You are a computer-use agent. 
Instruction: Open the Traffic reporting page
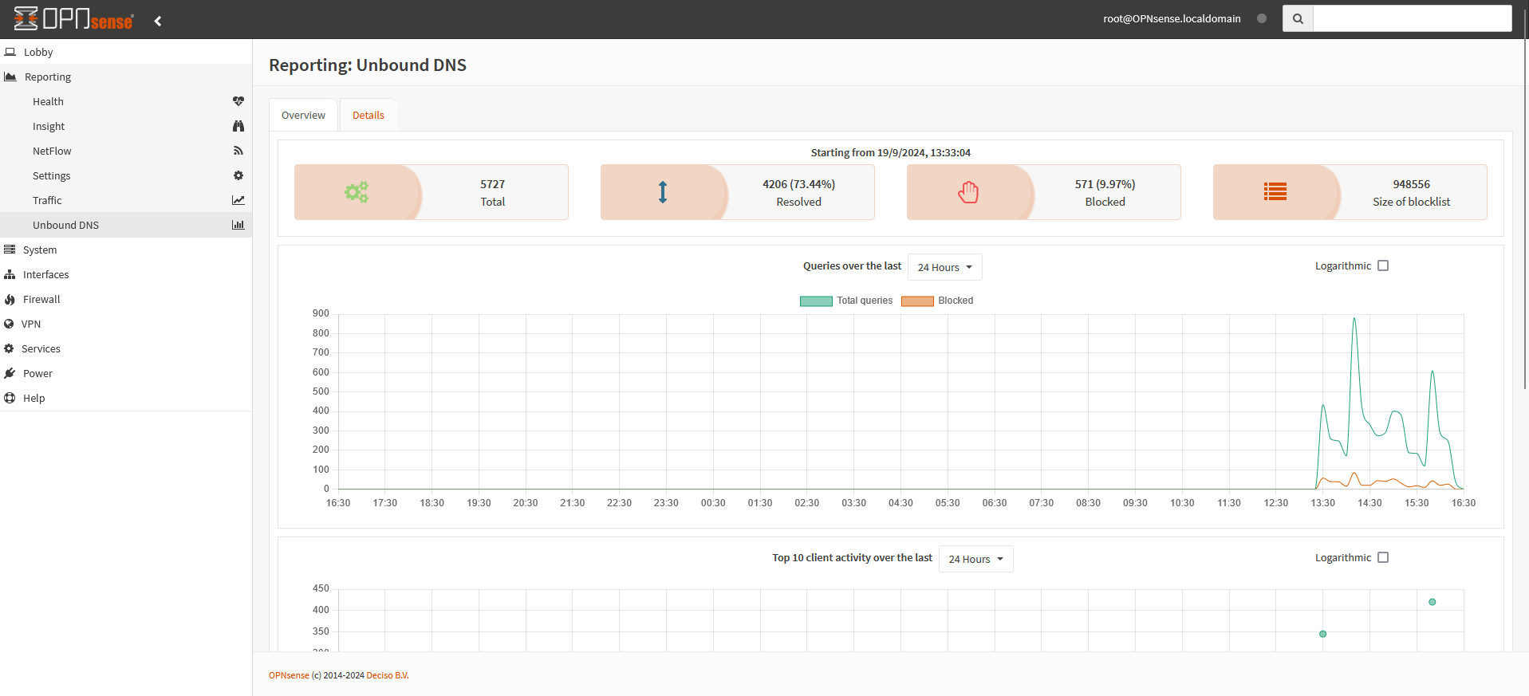click(126, 200)
